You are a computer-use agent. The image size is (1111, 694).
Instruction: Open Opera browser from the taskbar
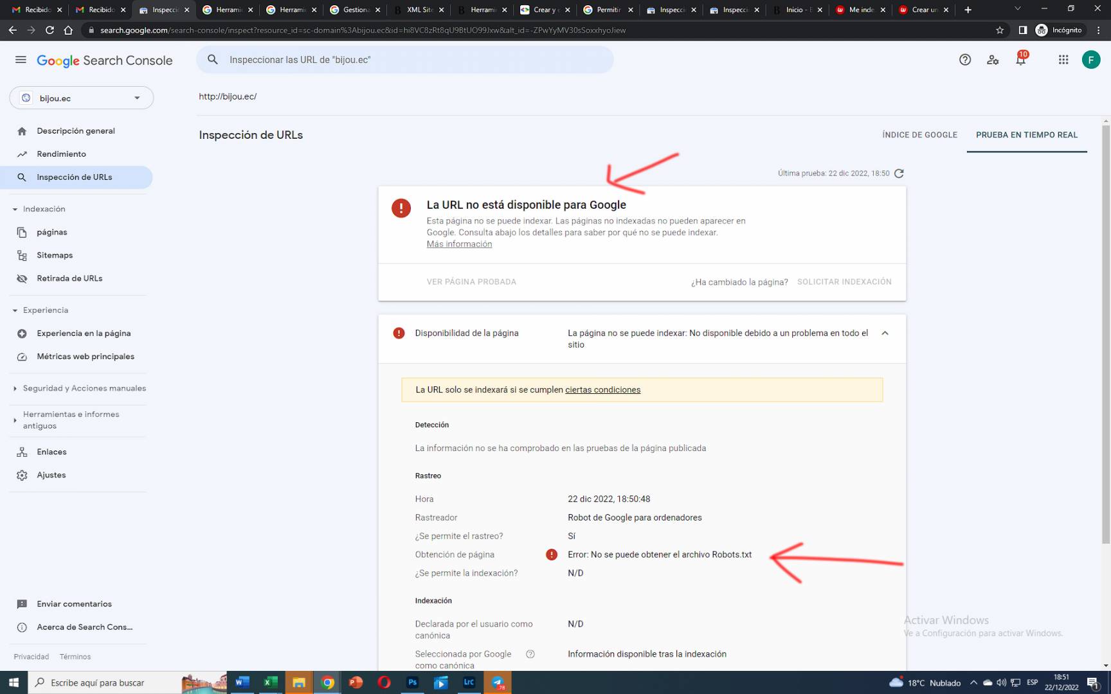pos(384,682)
